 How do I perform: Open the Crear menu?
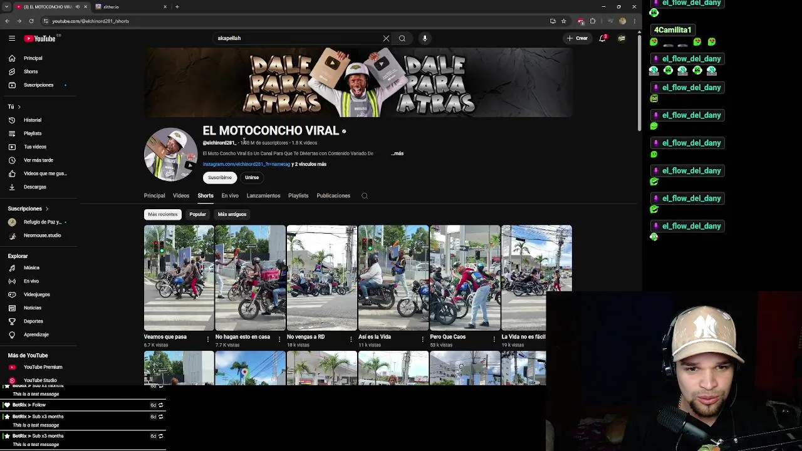[578, 38]
